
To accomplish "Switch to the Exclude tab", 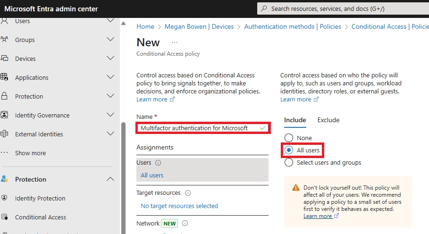I will pyautogui.click(x=328, y=120).
